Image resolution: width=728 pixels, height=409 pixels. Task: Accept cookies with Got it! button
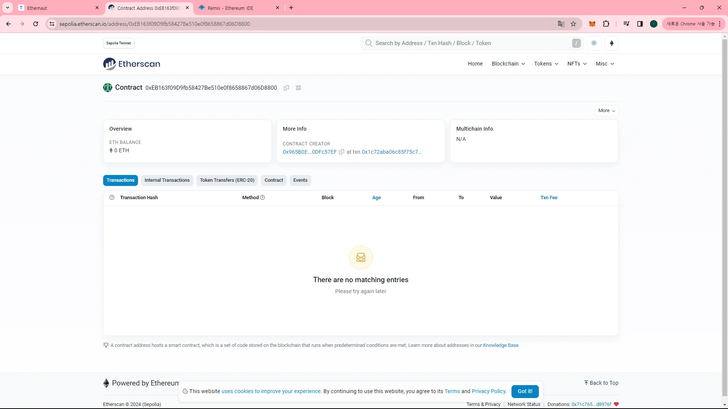pyautogui.click(x=525, y=391)
